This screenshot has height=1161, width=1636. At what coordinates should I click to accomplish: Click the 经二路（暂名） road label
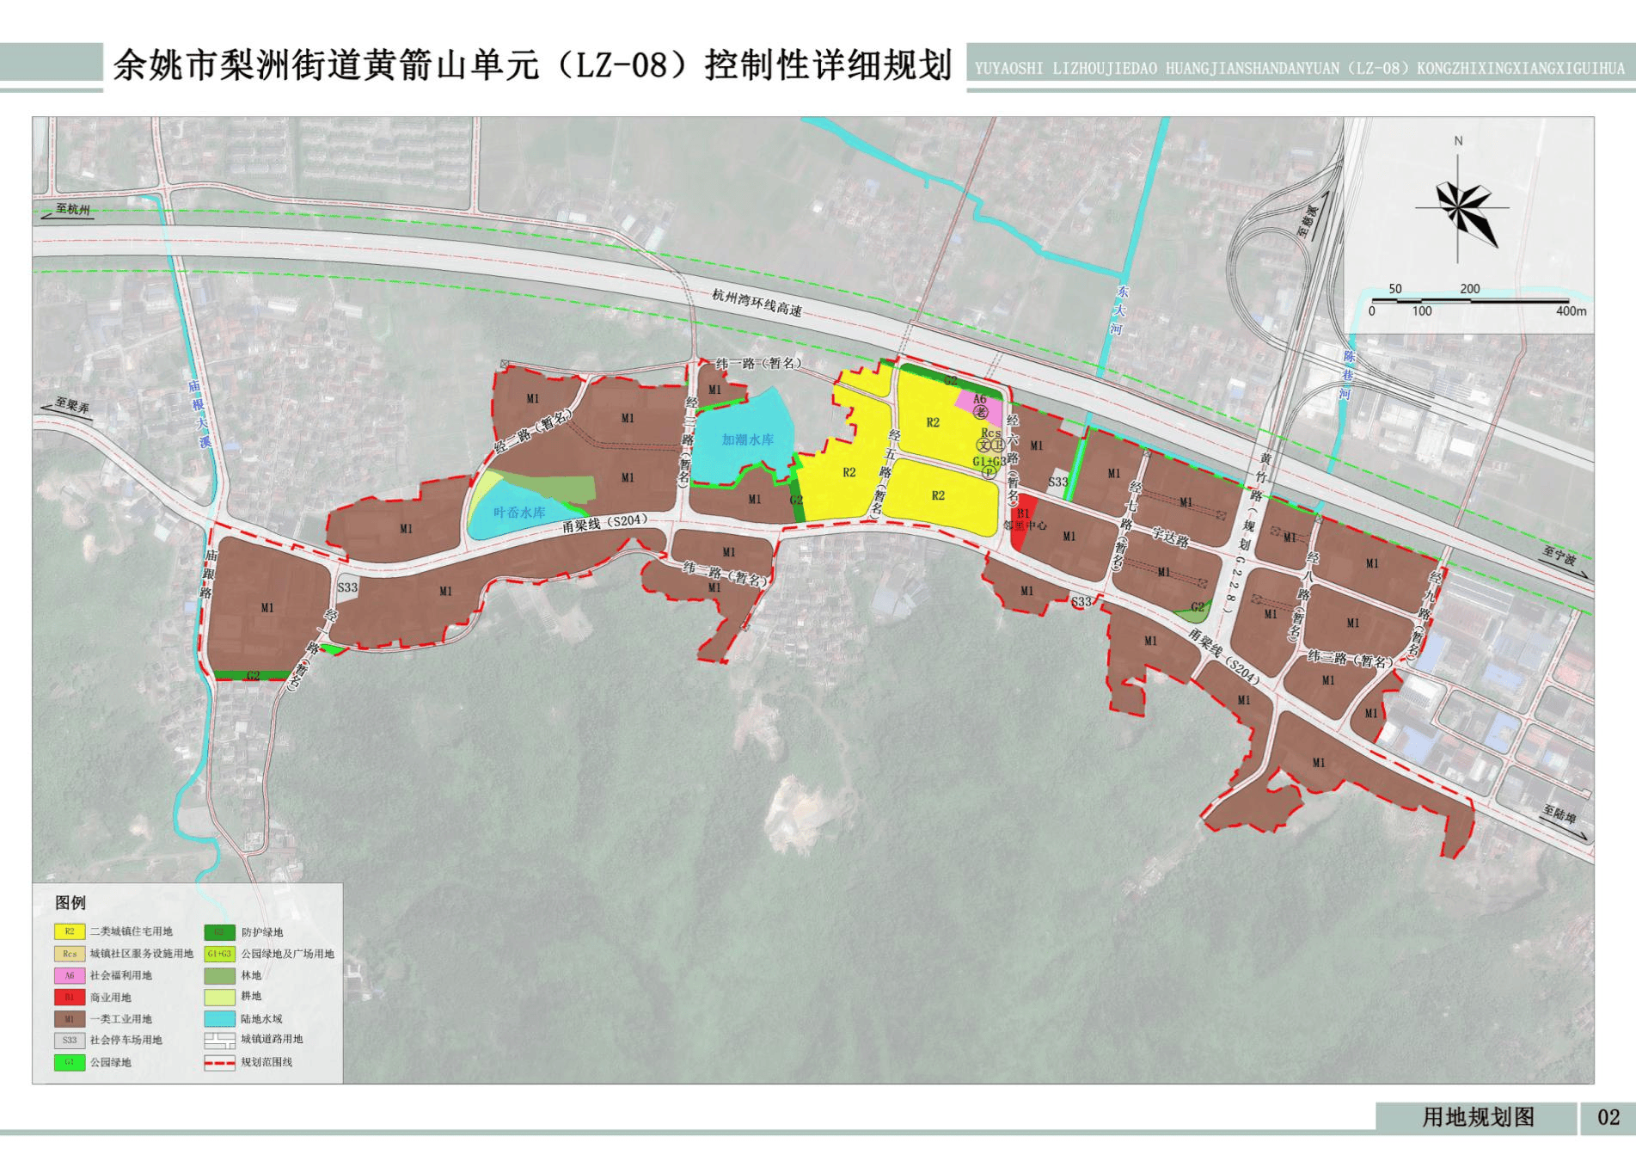(x=532, y=433)
